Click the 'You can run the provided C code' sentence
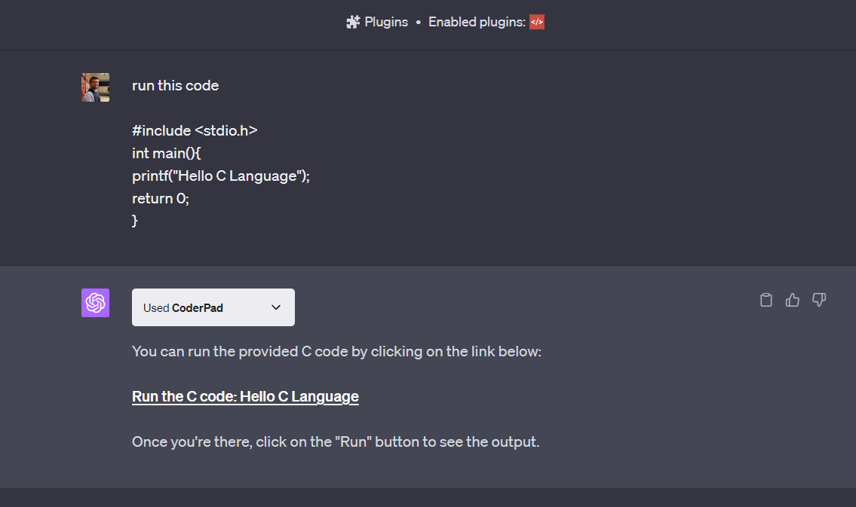This screenshot has width=856, height=507. [336, 351]
